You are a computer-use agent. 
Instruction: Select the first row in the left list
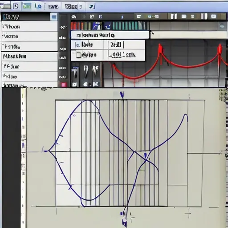(29, 27)
